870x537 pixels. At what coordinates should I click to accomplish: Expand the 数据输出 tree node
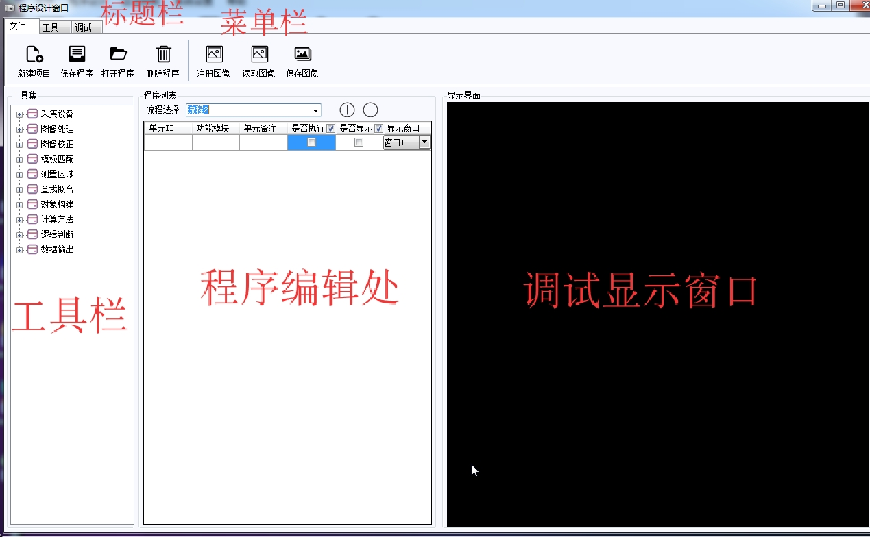[19, 250]
